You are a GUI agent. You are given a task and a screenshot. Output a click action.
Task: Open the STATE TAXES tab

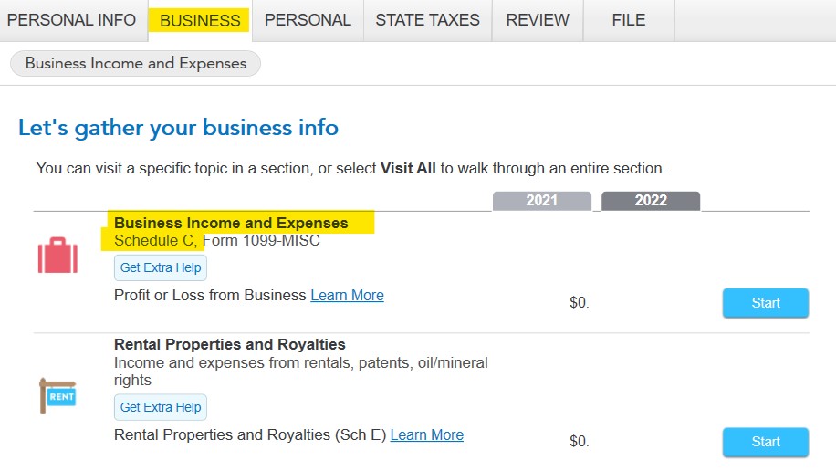(428, 20)
